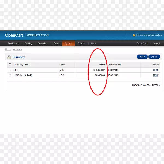Check the US Dollar checkbox
Screen dimensions: 164x164
pos(10,75)
